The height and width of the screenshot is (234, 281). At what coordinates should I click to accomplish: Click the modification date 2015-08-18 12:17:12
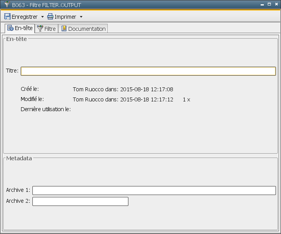click(147, 99)
